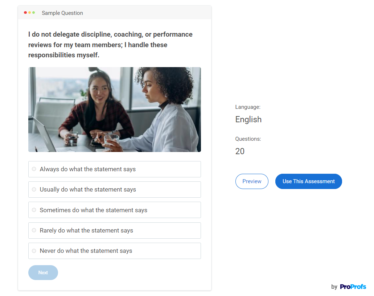Click the 'Never do what the statement says' option box

coord(115,251)
